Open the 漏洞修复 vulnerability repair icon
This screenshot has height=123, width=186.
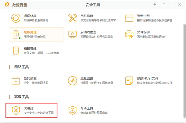[16, 18]
